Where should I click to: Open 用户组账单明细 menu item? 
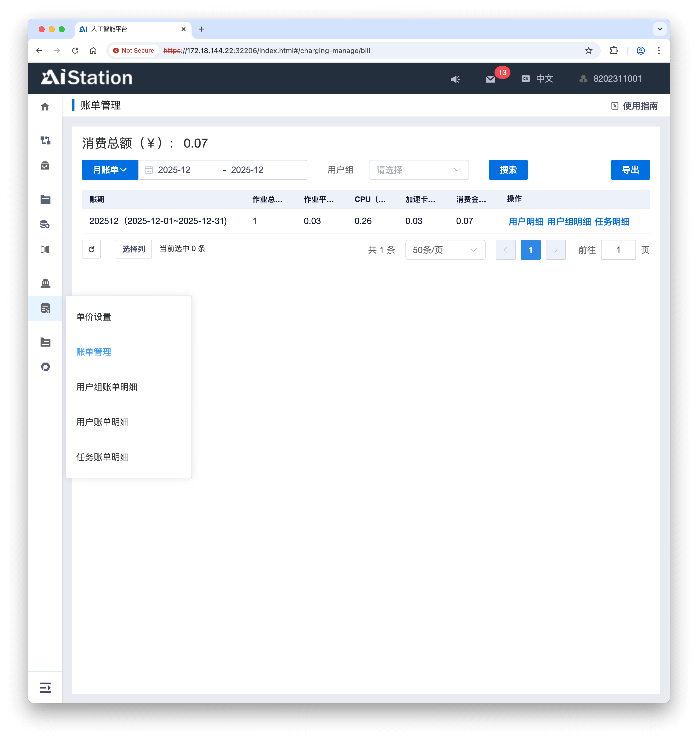[107, 387]
